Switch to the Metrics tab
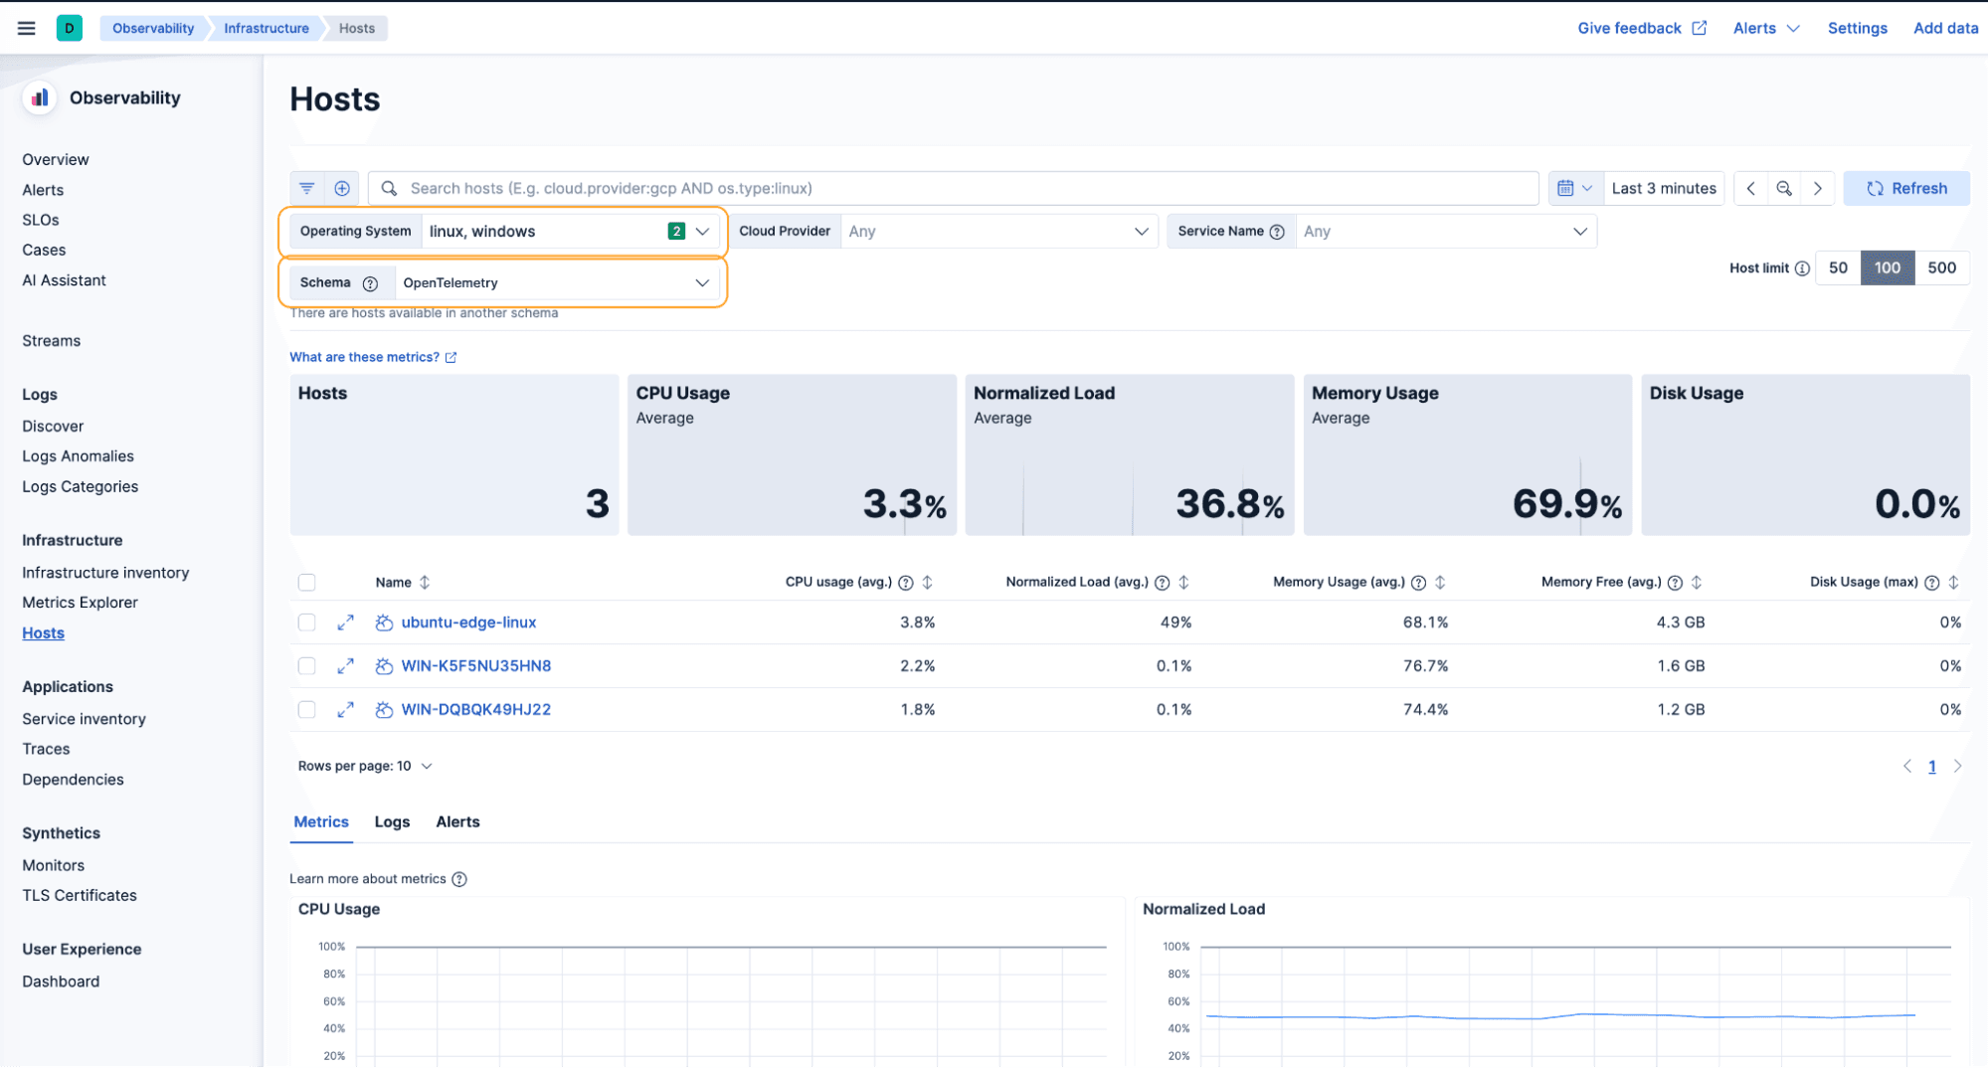Viewport: 1988px width, 1068px height. (x=321, y=822)
